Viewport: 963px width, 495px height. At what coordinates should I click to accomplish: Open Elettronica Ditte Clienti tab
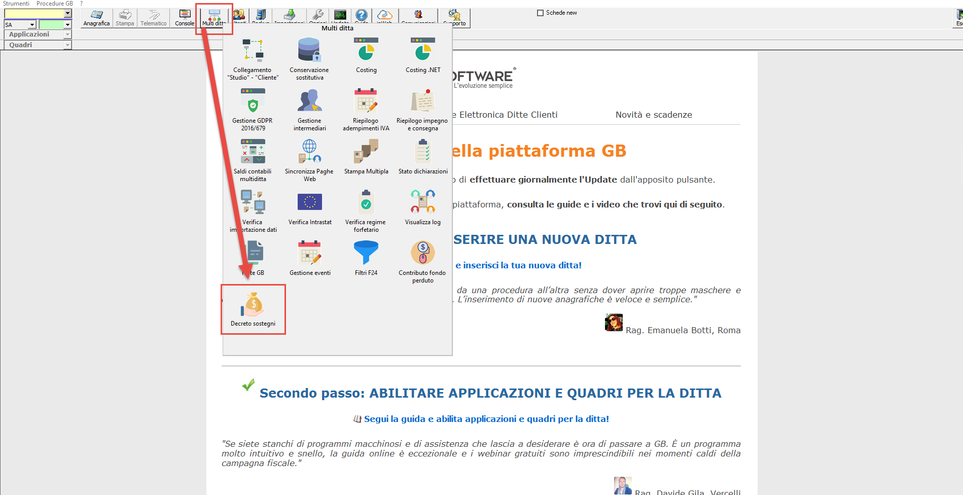pos(505,115)
